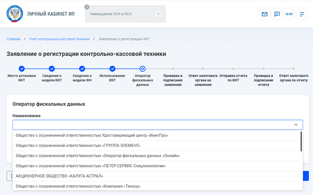
Task: Click the dropdown list scrollbar
Action: (301, 141)
